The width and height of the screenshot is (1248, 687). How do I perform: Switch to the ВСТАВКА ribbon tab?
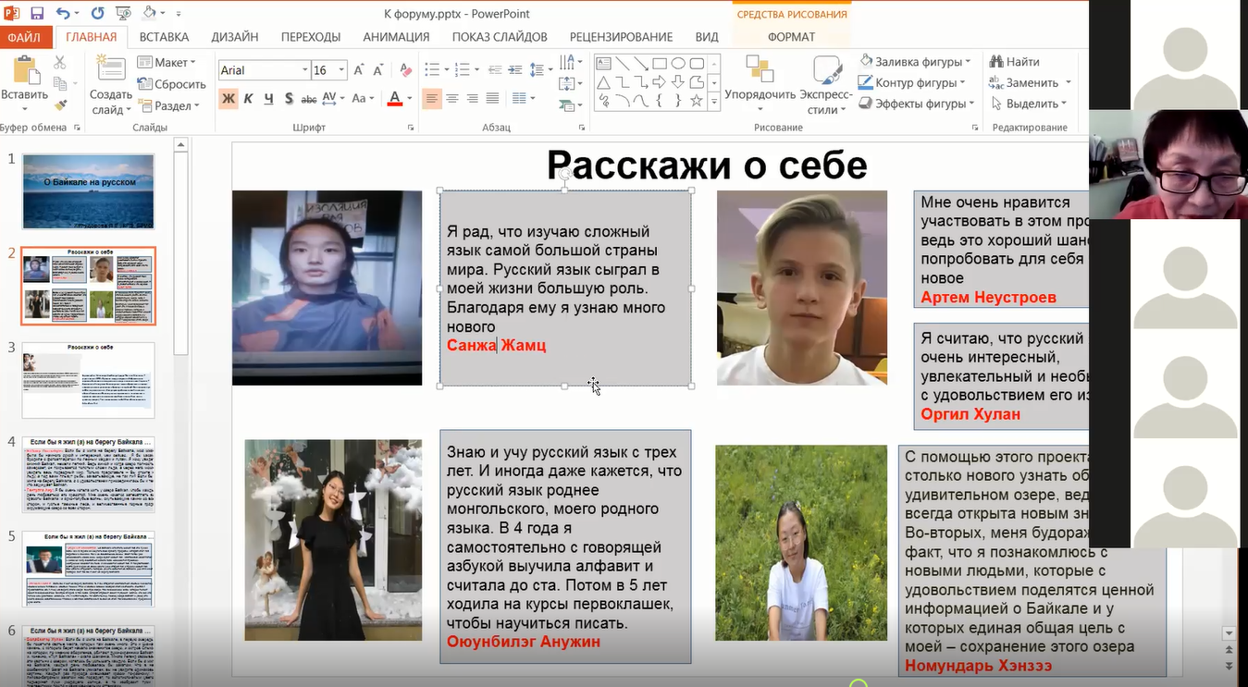pos(164,37)
